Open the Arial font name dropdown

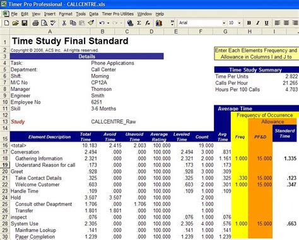point(224,23)
